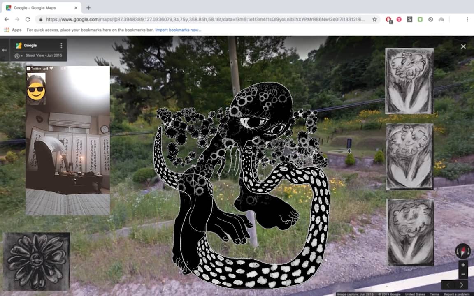Open the Apps shortcut in bookmarks bar

coord(13,30)
